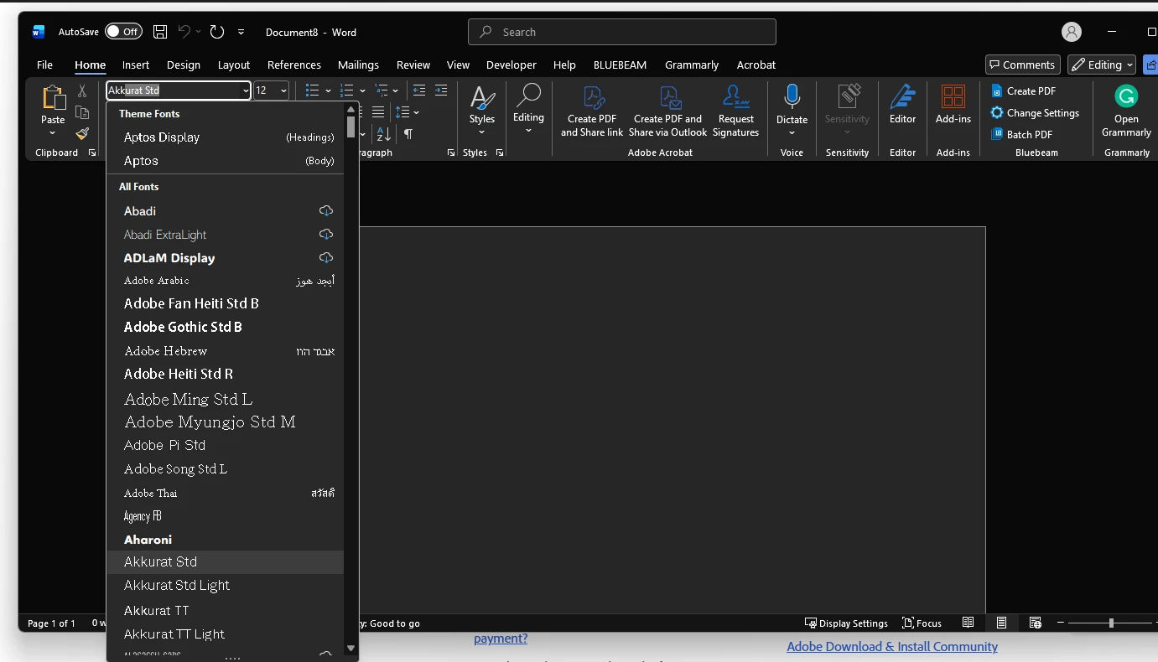The height and width of the screenshot is (662, 1158).
Task: Switch to Print Layout view
Action: [x=1002, y=623]
